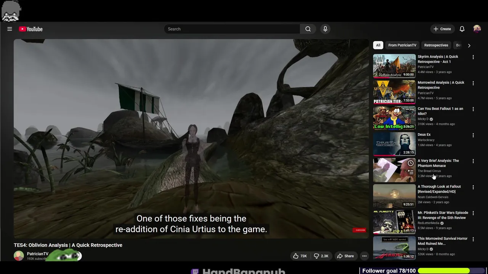The image size is (488, 274).
Task: Open Mr. Plinkett's Star Wars review thumbnail
Action: click(x=394, y=222)
